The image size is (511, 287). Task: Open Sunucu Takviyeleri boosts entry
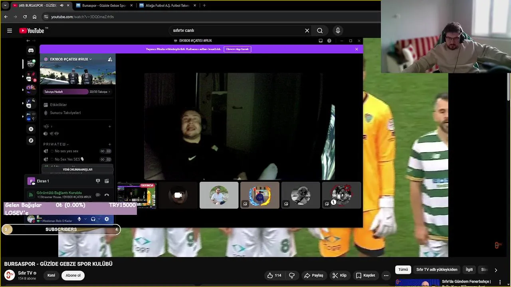pos(62,113)
